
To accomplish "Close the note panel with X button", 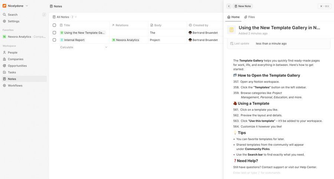I will pyautogui.click(x=321, y=6).
